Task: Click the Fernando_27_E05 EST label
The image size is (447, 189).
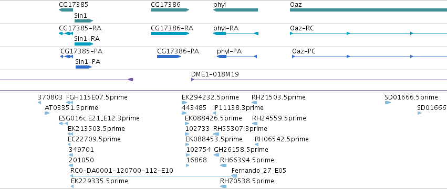Action: click(259, 171)
